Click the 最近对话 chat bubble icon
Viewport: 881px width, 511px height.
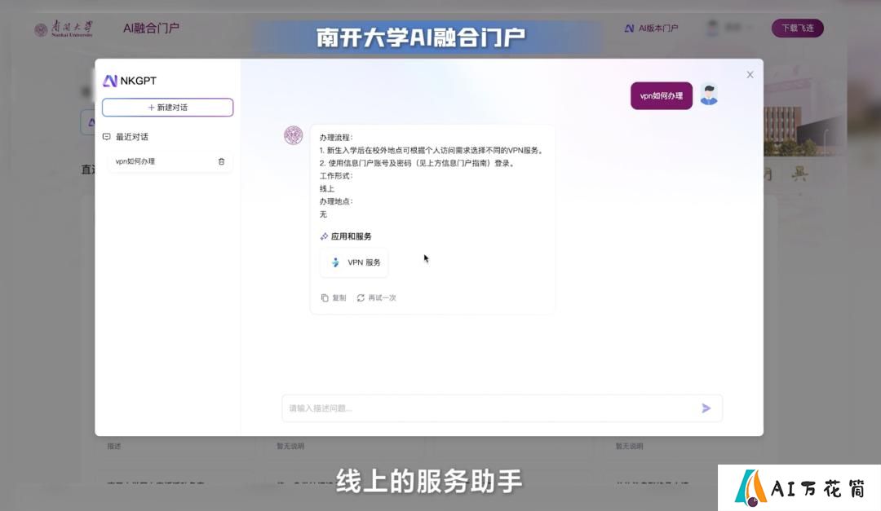107,136
